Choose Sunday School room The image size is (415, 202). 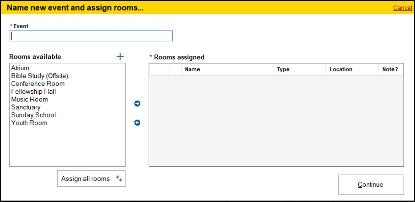(x=33, y=115)
